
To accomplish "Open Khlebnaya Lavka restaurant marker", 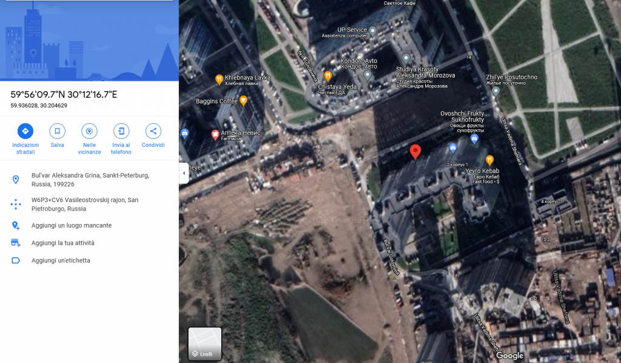I will pyautogui.click(x=218, y=80).
